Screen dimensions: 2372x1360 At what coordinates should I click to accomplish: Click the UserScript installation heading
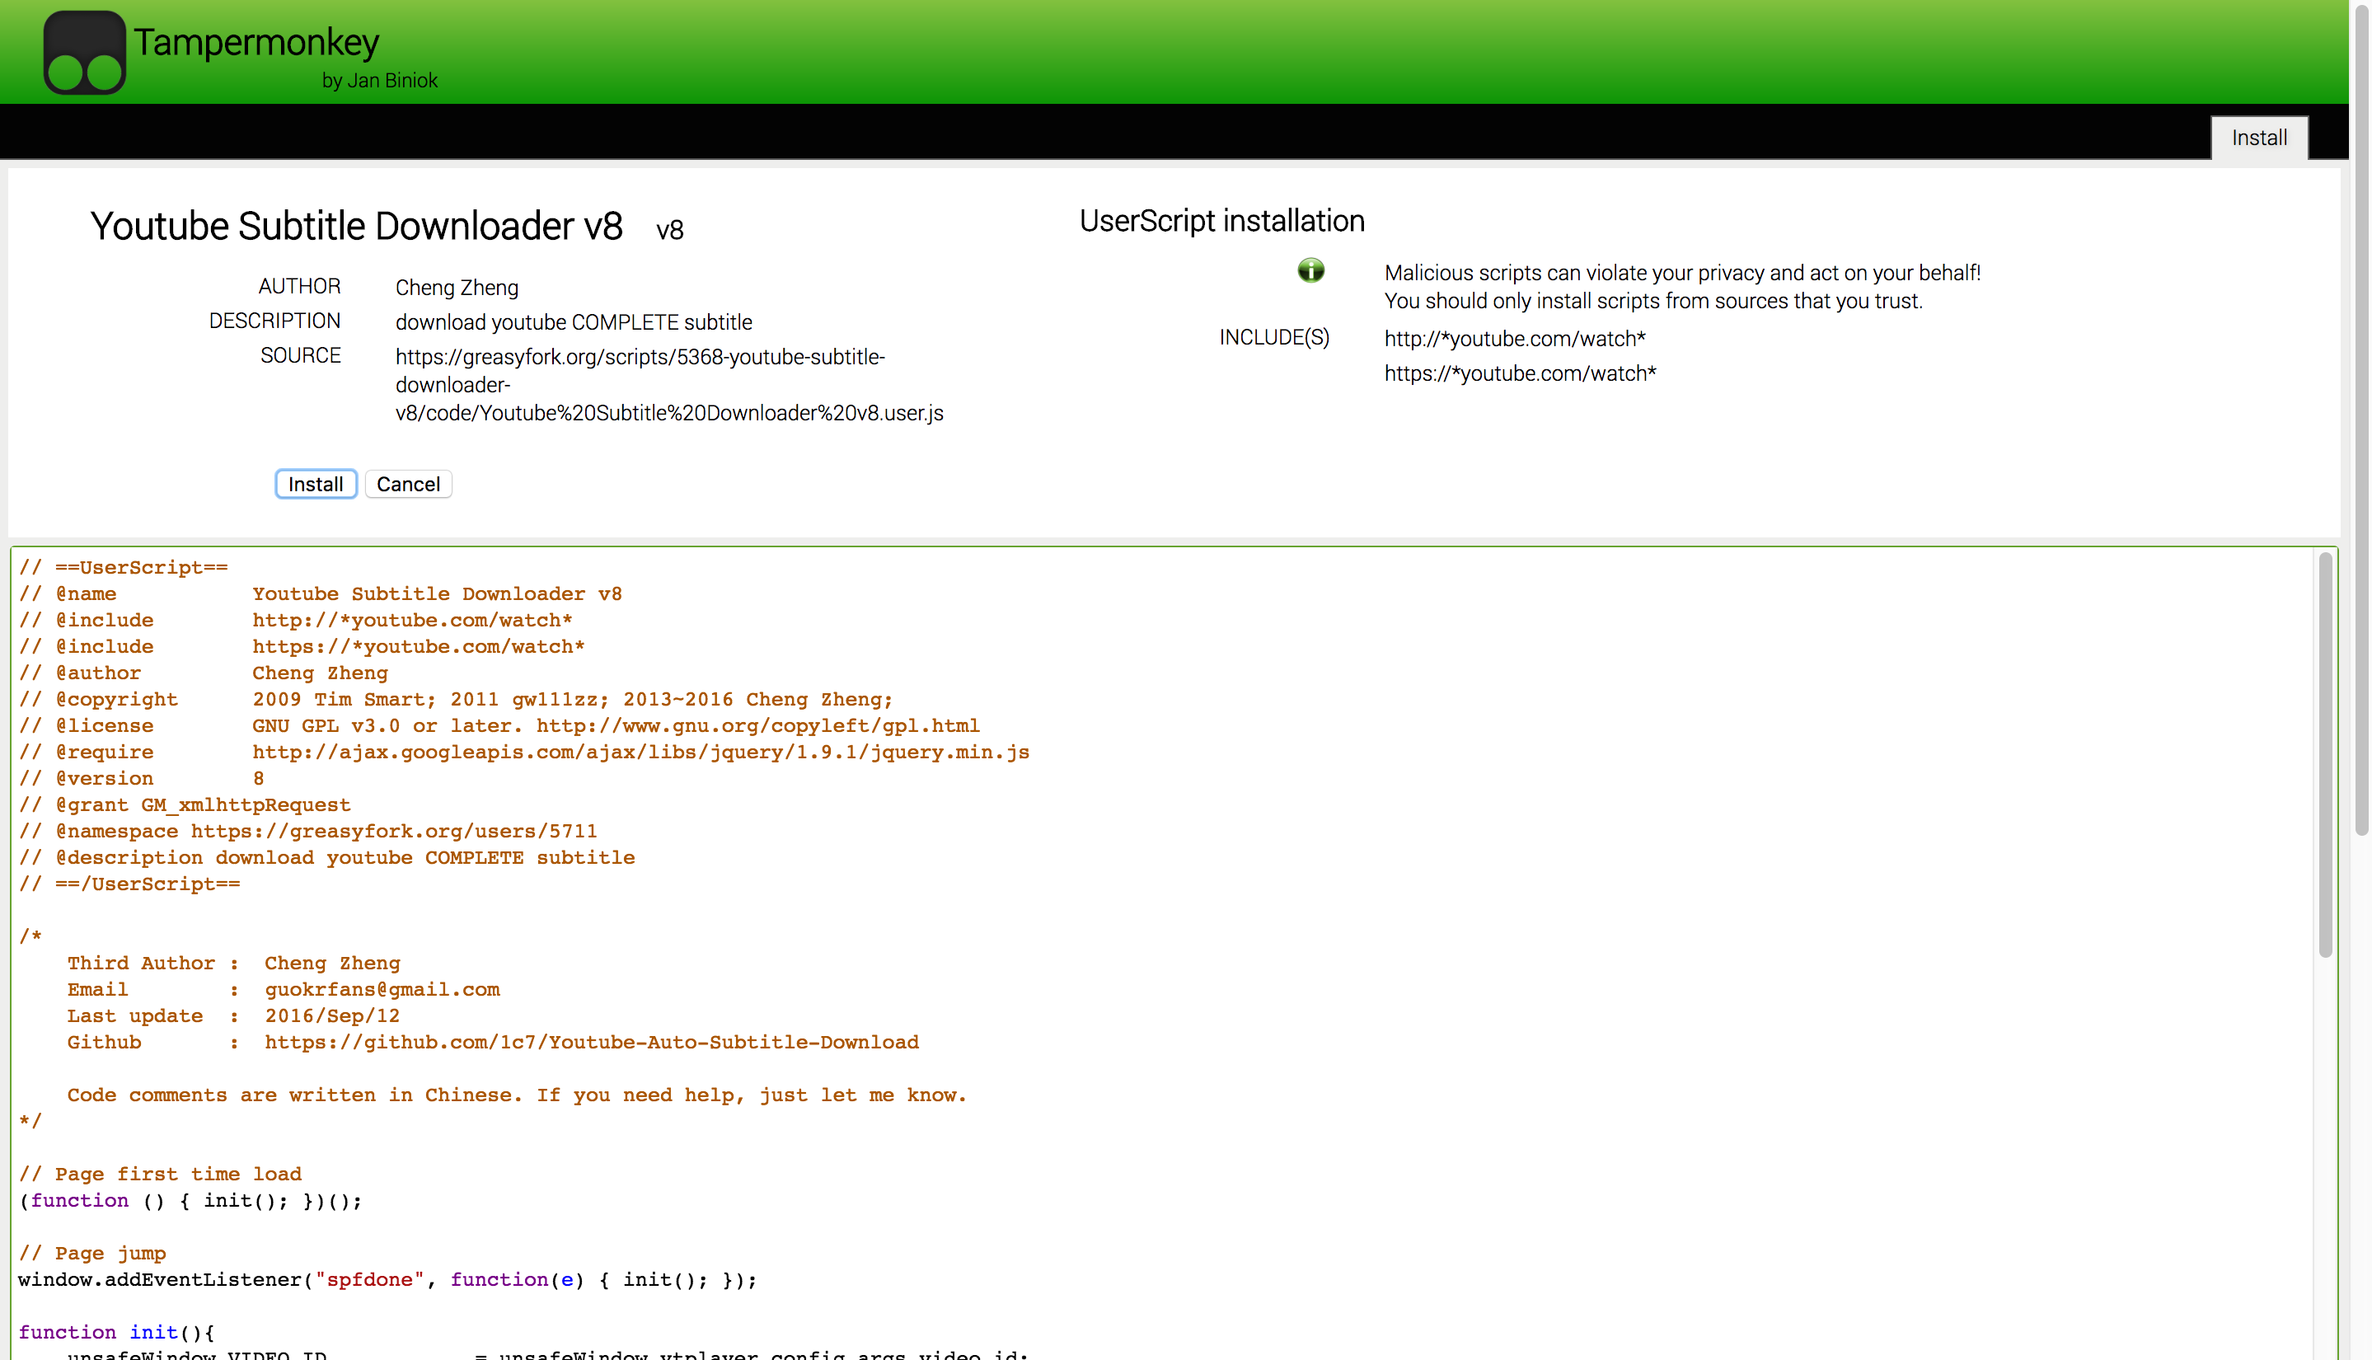point(1221,222)
